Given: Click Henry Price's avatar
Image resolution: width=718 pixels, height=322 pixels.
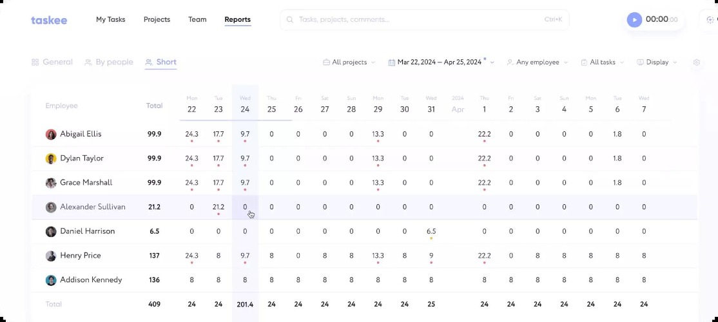Looking at the screenshot, I should click(x=51, y=255).
